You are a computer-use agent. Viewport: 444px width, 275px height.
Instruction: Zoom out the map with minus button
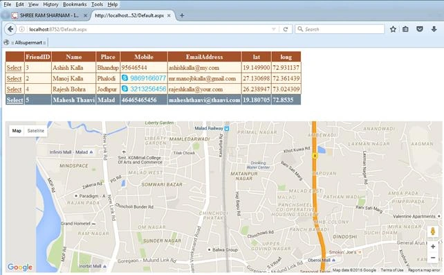[433, 258]
